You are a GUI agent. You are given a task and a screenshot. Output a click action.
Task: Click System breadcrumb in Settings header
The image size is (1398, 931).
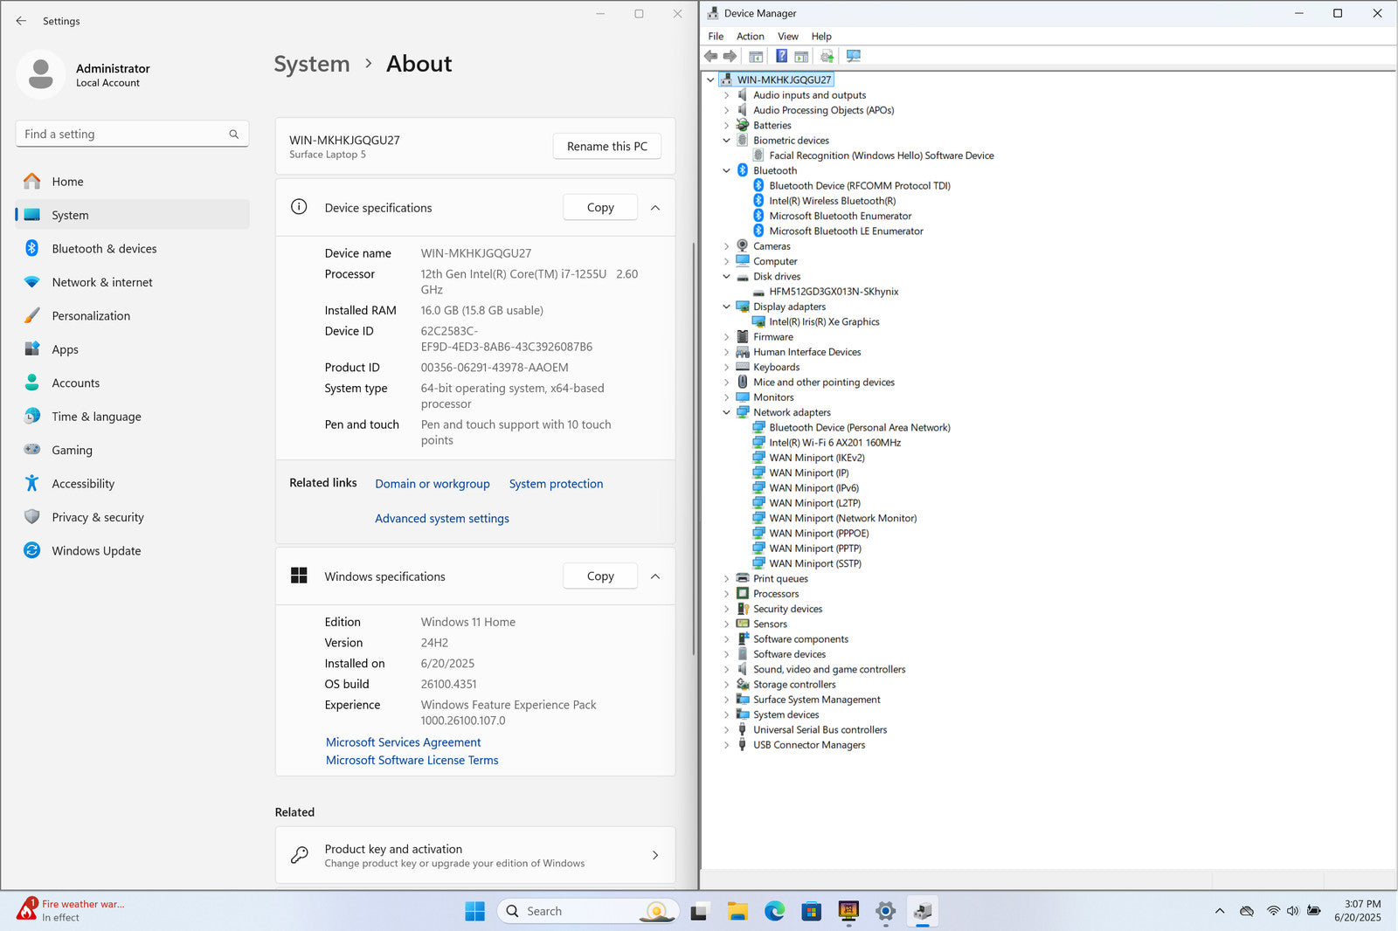click(311, 64)
